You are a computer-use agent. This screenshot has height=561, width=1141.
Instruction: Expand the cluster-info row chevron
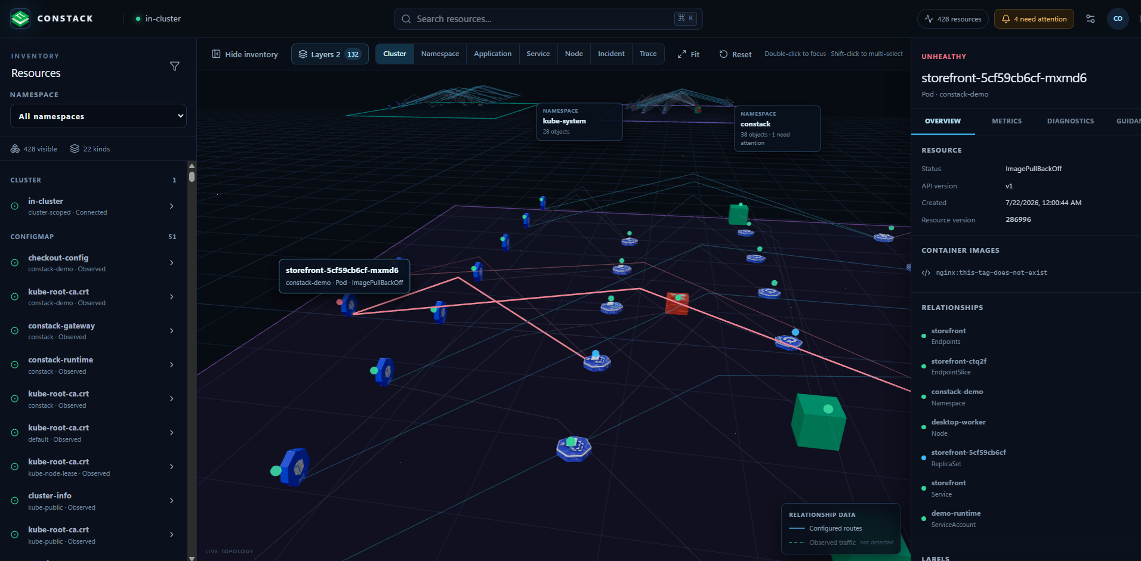(172, 501)
